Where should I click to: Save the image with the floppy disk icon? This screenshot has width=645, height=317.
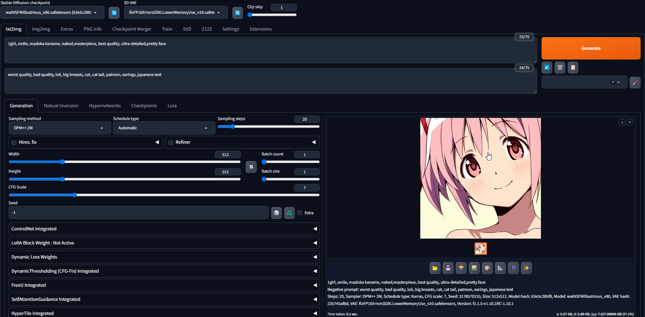(x=448, y=268)
